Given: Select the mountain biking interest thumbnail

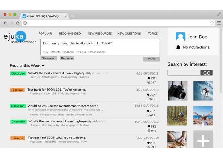Looking at the screenshot, I should point(177,116).
